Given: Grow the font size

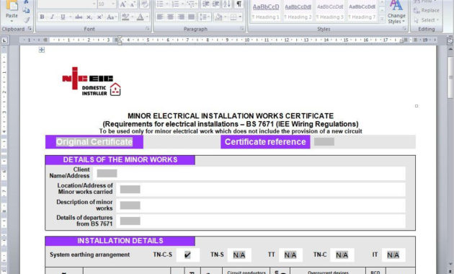Looking at the screenshot, I should point(123,4).
